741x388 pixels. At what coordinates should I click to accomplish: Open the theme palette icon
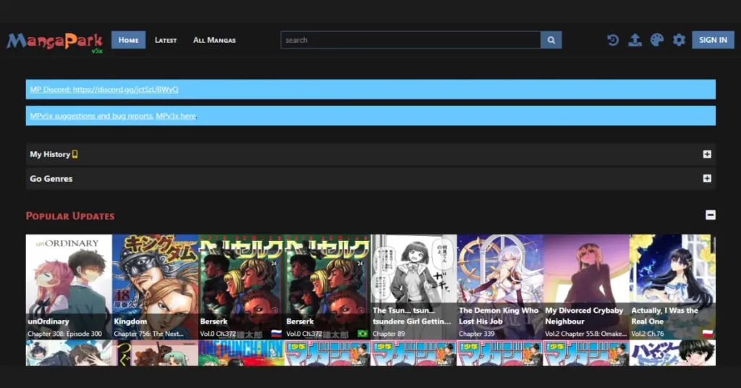point(657,40)
